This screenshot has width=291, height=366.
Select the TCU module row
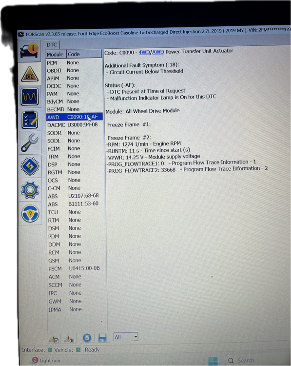click(x=75, y=212)
